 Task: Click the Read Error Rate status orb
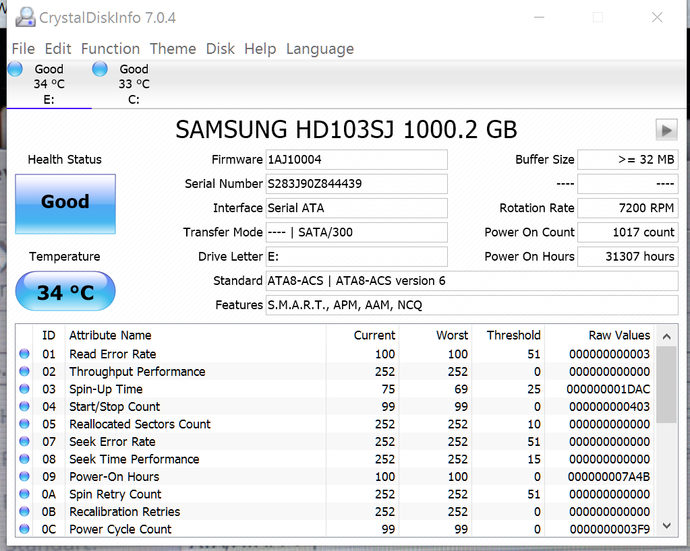[25, 354]
